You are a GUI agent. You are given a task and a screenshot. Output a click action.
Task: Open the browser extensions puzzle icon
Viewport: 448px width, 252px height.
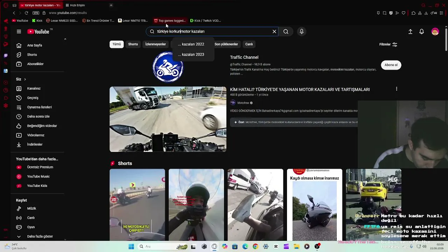(x=413, y=13)
